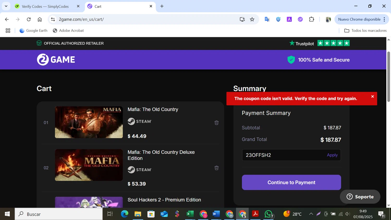391x220 pixels.
Task: Open Google Earth bookmark
Action: point(33,30)
